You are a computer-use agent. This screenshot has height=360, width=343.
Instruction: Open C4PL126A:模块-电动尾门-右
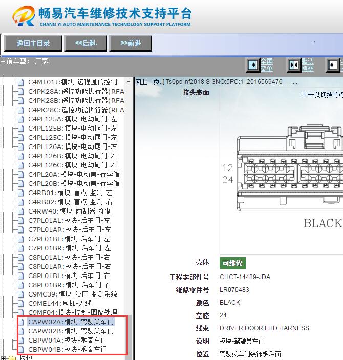pos(73,146)
